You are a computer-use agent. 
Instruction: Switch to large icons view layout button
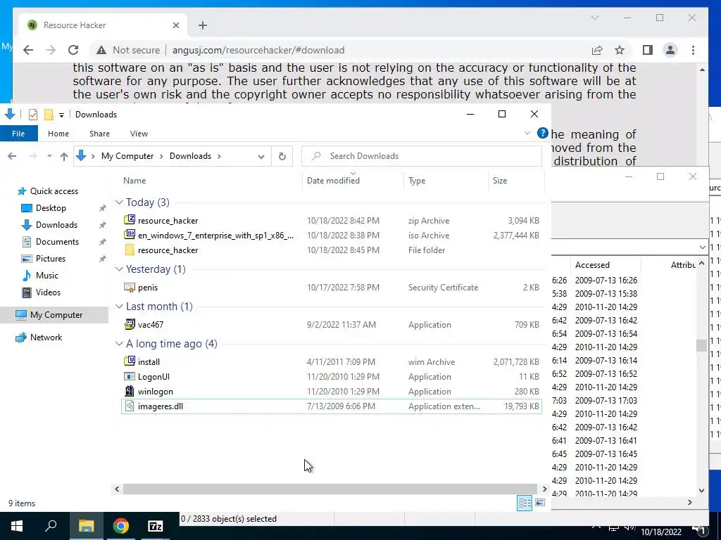coord(540,503)
